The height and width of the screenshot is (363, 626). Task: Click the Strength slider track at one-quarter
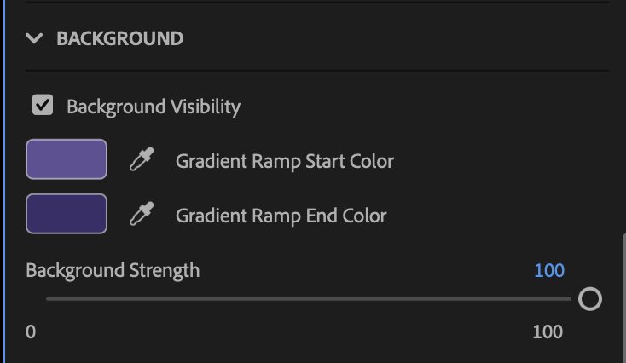tap(177, 299)
